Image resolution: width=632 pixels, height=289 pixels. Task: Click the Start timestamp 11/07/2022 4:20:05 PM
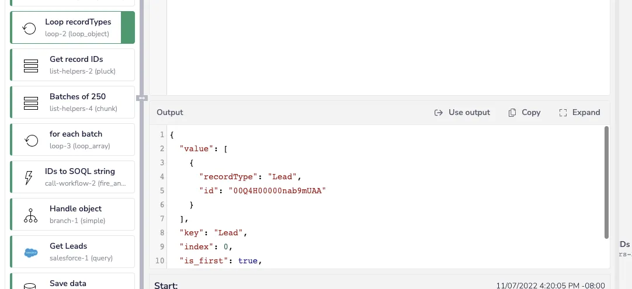coord(551,285)
